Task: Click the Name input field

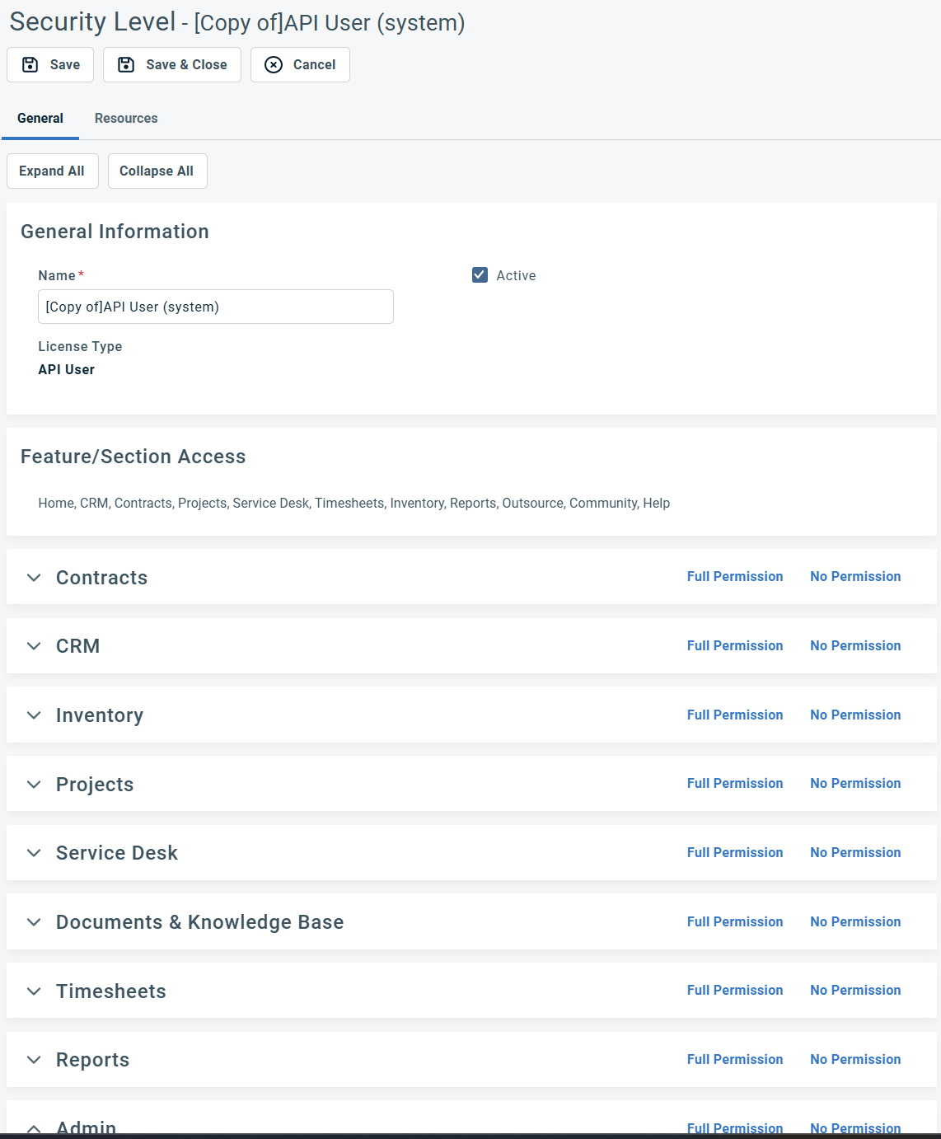Action: [x=215, y=307]
